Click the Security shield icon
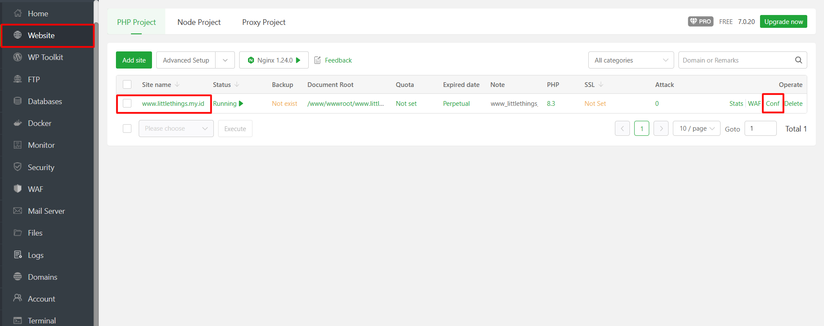This screenshot has width=824, height=326. click(x=18, y=167)
